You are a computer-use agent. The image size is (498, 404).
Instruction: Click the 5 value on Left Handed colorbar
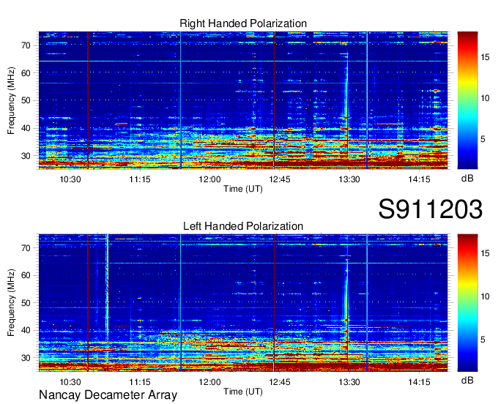(x=483, y=340)
